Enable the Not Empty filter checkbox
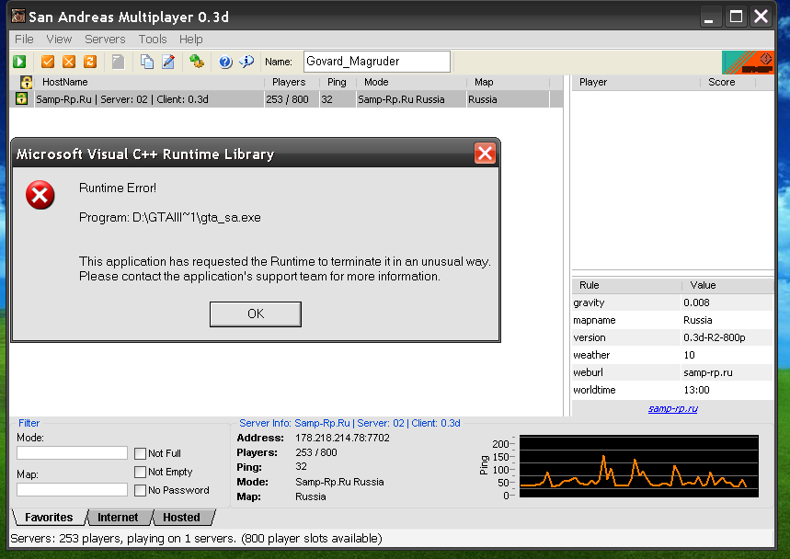Image resolution: width=790 pixels, height=559 pixels. click(140, 472)
